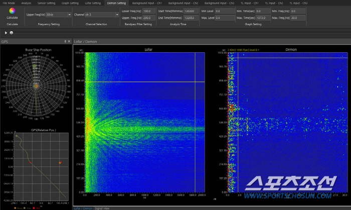Start playback with the play button
Image resolution: width=351 pixels, height=210 pixels.
click(x=6, y=33)
